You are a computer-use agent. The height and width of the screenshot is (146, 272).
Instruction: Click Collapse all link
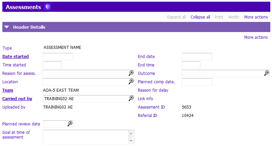pos(200,17)
